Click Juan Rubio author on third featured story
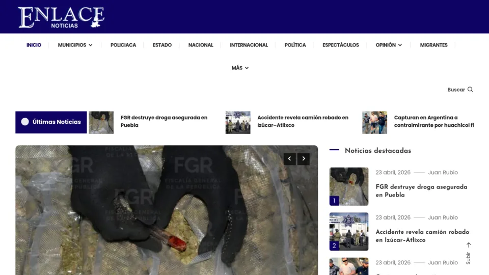 [443, 263]
